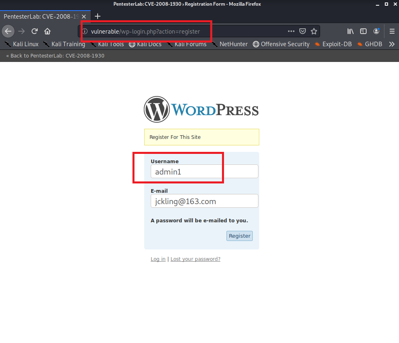Open a new tab with plus button

(97, 17)
